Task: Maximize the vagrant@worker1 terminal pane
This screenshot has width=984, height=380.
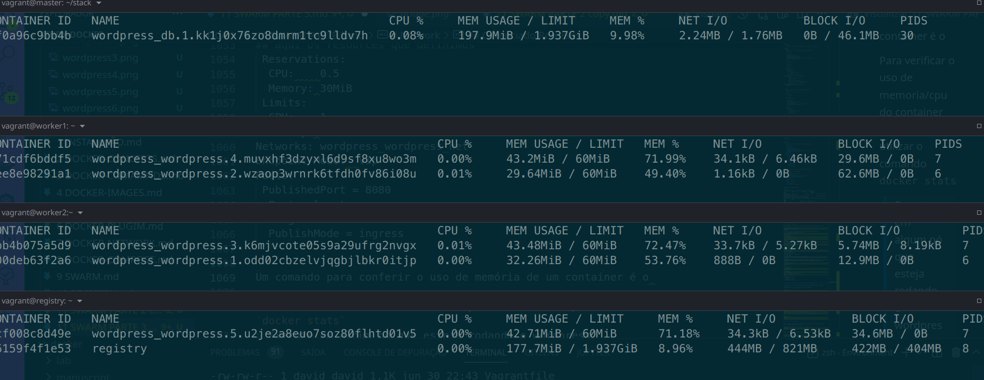Action: (979, 126)
